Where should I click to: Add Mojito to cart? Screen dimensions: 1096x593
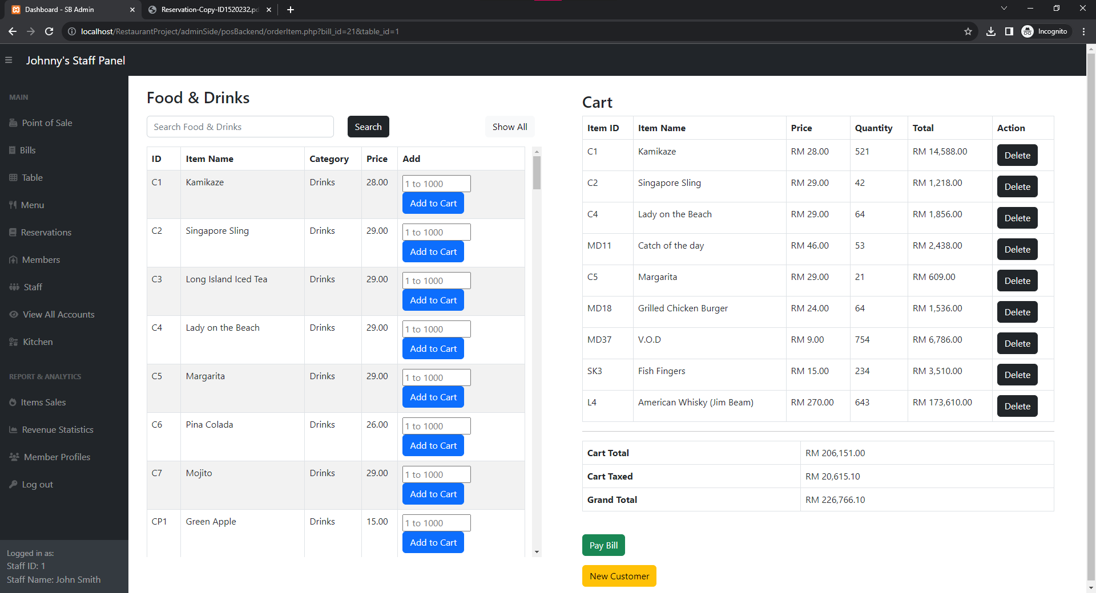click(x=433, y=494)
